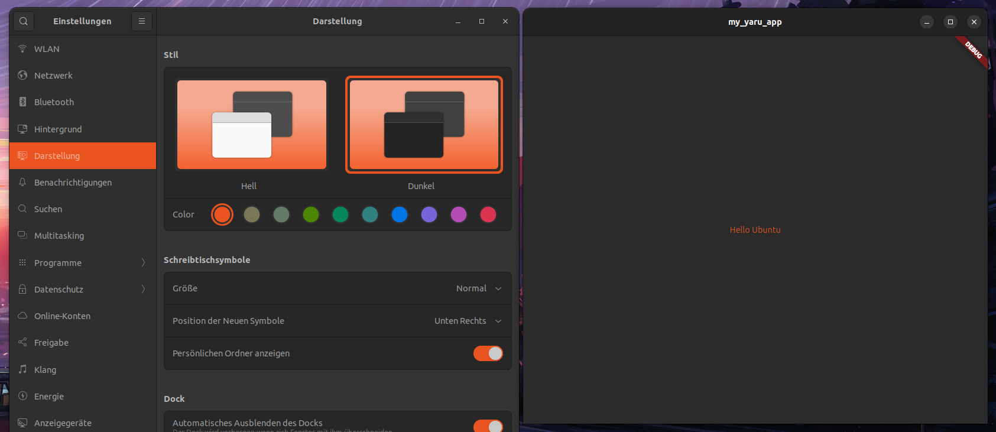The width and height of the screenshot is (996, 432).
Task: Toggle Persönlichen Ordner anzeigen switch
Action: coord(488,353)
